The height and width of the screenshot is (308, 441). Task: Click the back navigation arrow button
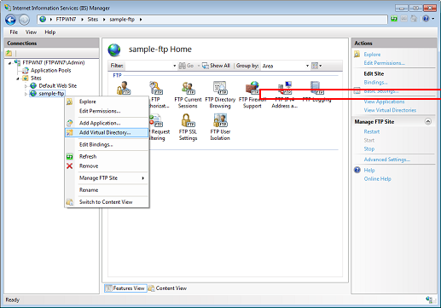coord(11,20)
